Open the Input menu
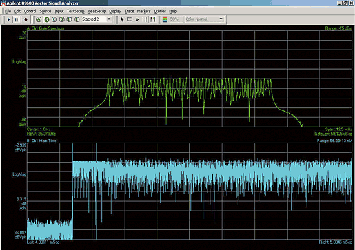 tap(59, 11)
